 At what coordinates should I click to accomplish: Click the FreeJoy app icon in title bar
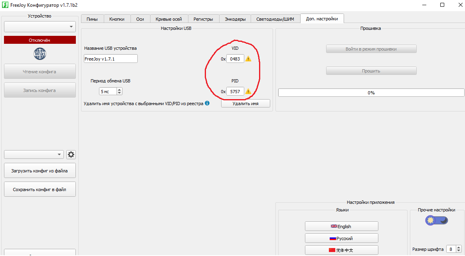[5, 5]
